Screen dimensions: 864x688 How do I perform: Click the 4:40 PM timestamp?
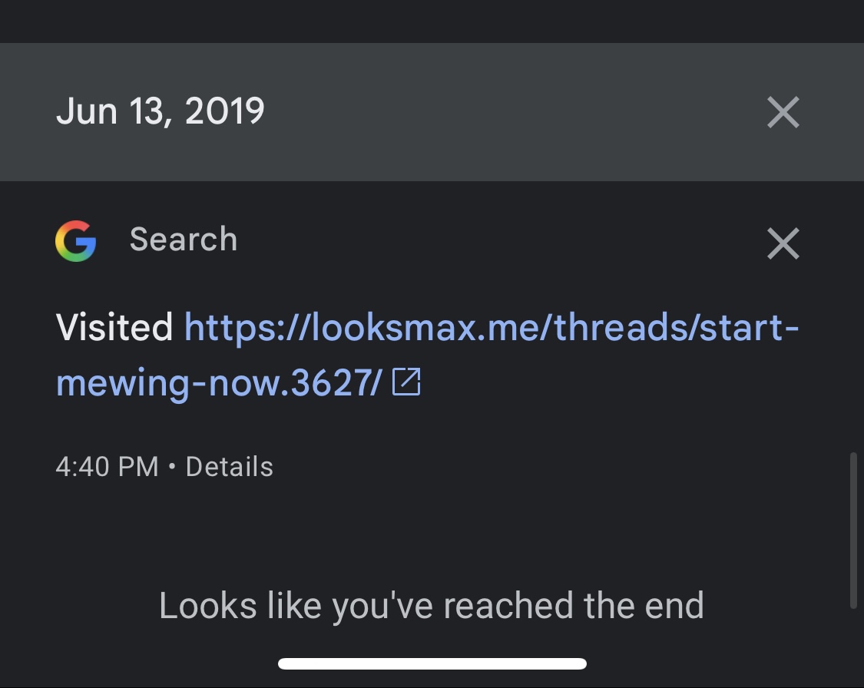[107, 467]
